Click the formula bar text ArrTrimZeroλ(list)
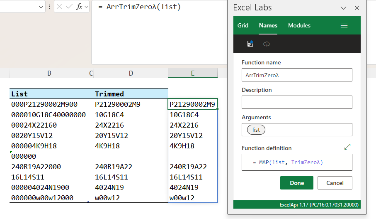Screen dimensions: 376x219 [143, 7]
